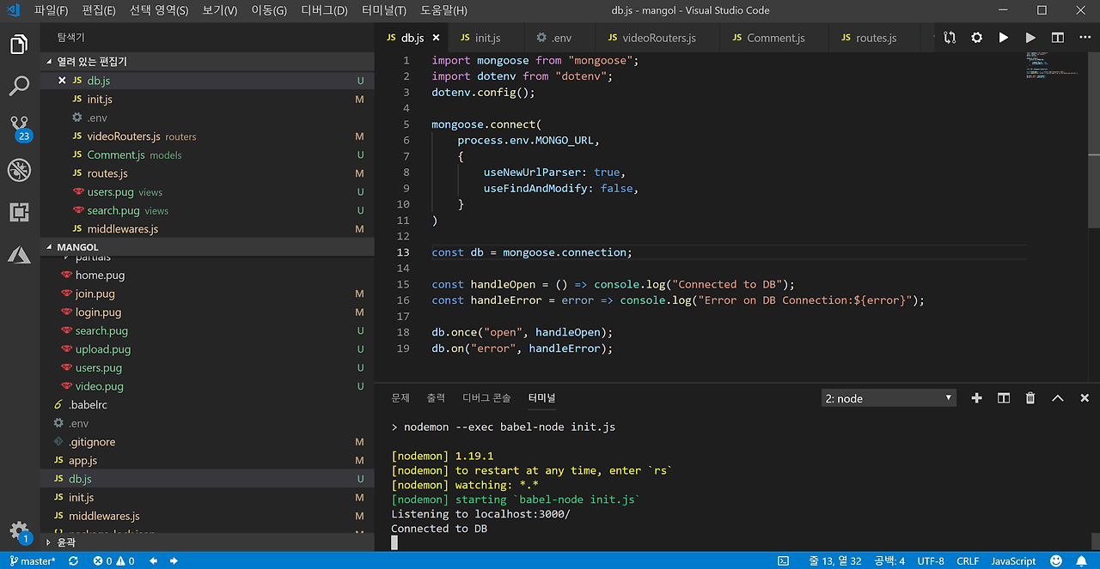This screenshot has width=1100, height=569.
Task: Split the editor to the right
Action: [1058, 38]
